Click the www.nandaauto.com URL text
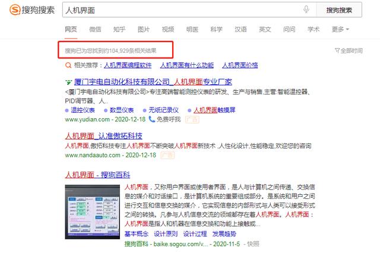Screen dimensions: 380x253 pos(93,155)
